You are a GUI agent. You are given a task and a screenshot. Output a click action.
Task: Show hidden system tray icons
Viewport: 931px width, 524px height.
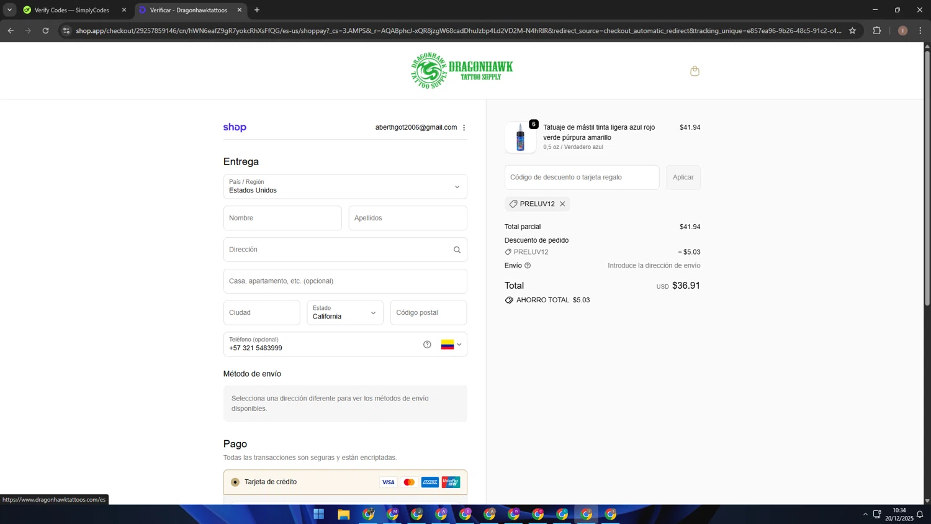click(865, 514)
